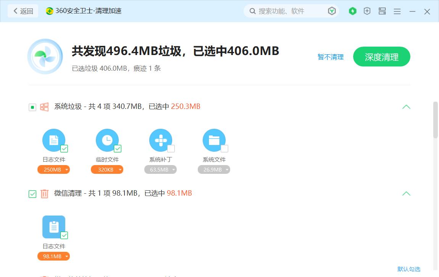The height and width of the screenshot is (277, 439).
Task: Click the 暂不清理 link
Action: (330, 56)
